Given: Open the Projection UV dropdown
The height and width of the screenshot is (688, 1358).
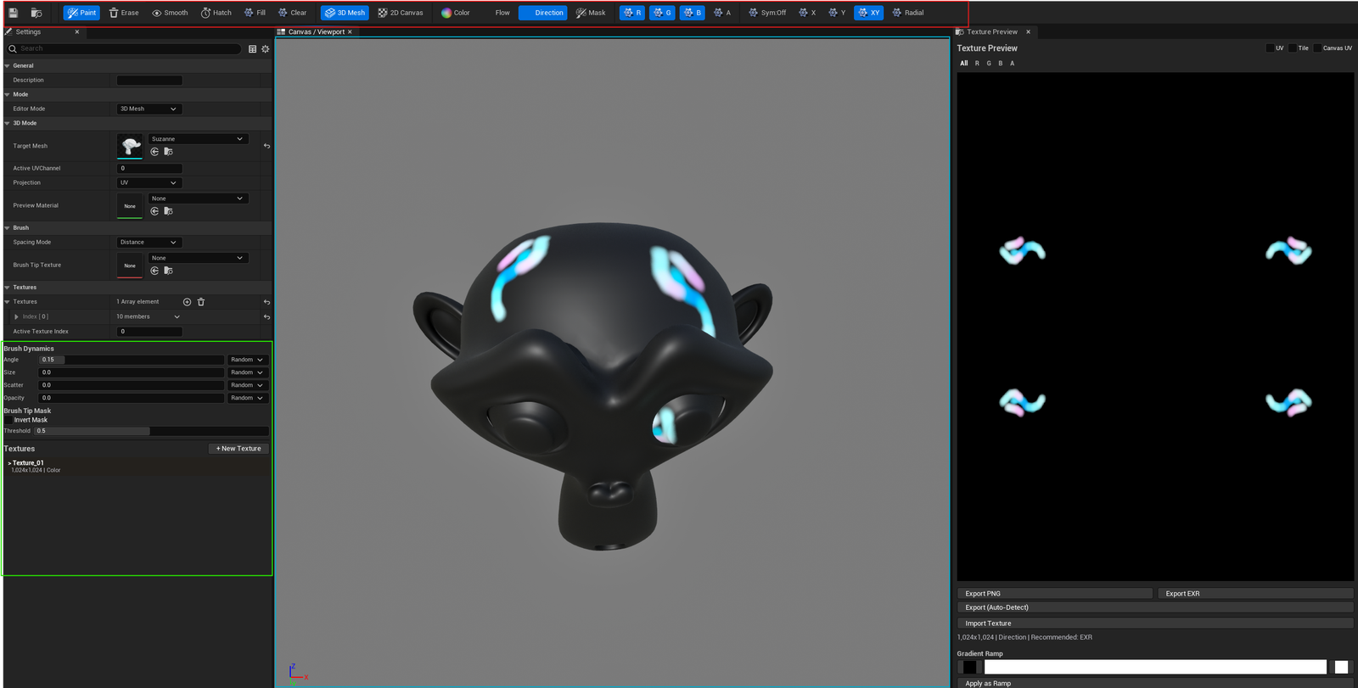Looking at the screenshot, I should (149, 182).
